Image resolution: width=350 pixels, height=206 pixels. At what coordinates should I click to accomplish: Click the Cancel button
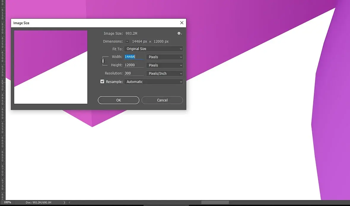[162, 100]
